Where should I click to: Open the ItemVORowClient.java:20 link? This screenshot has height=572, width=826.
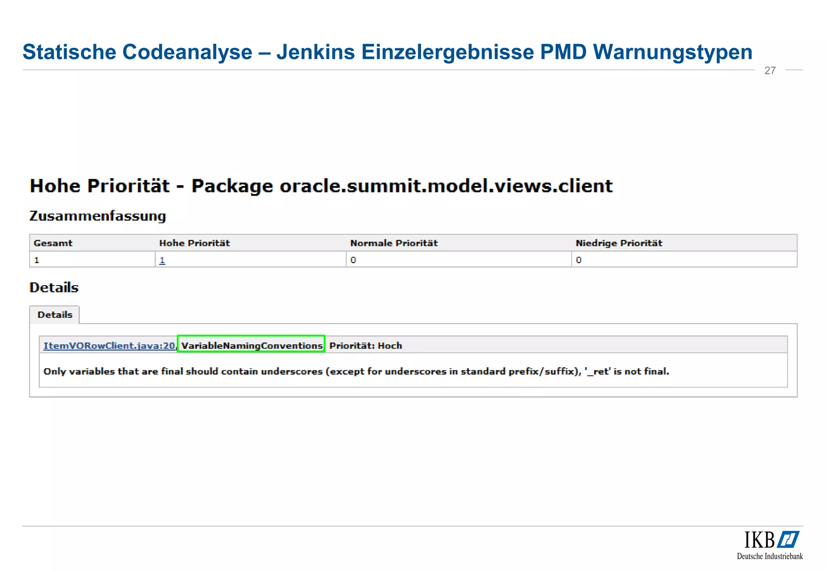click(109, 346)
